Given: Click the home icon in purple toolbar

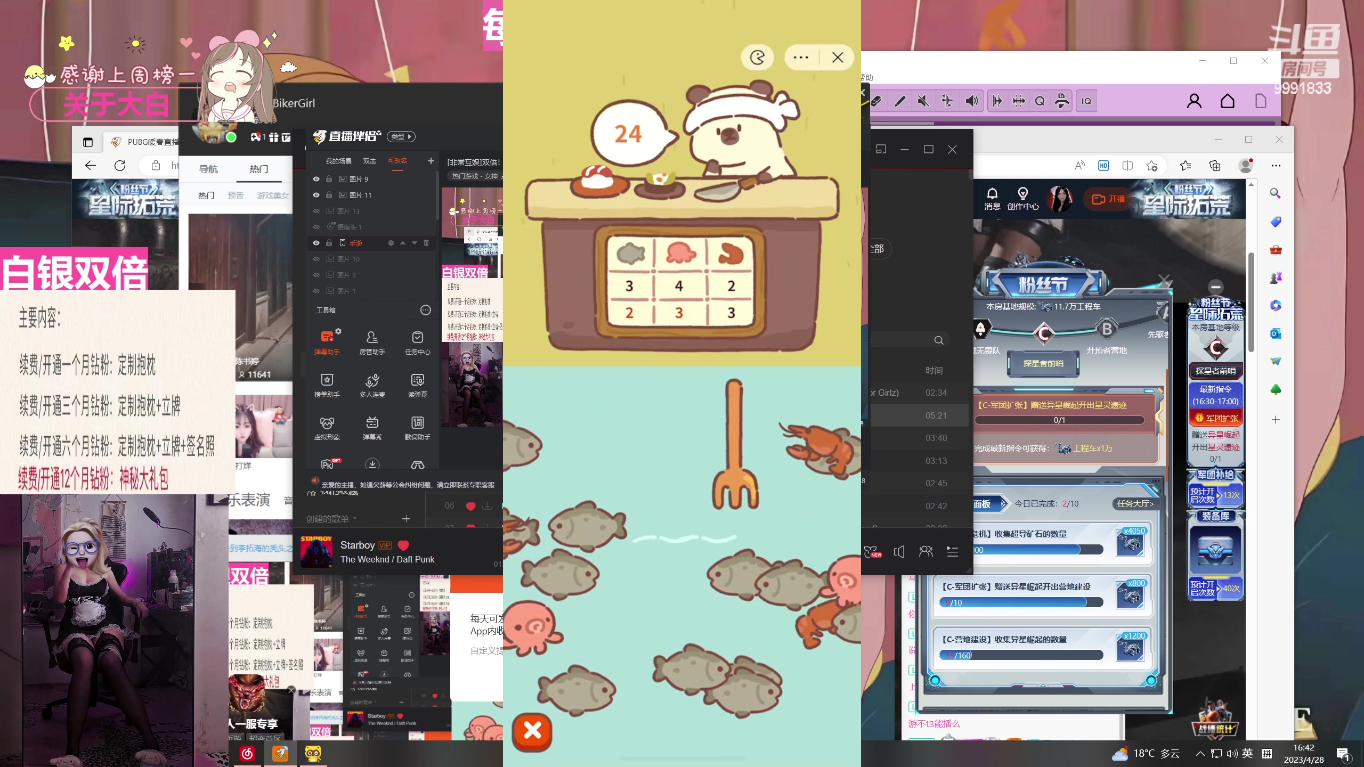Looking at the screenshot, I should tap(1228, 101).
